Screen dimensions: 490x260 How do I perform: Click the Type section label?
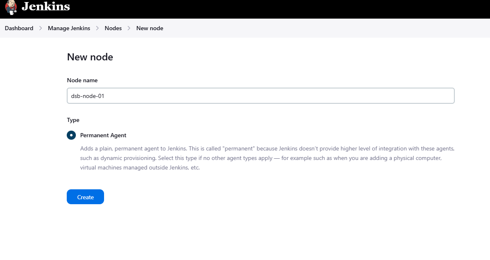tap(73, 120)
